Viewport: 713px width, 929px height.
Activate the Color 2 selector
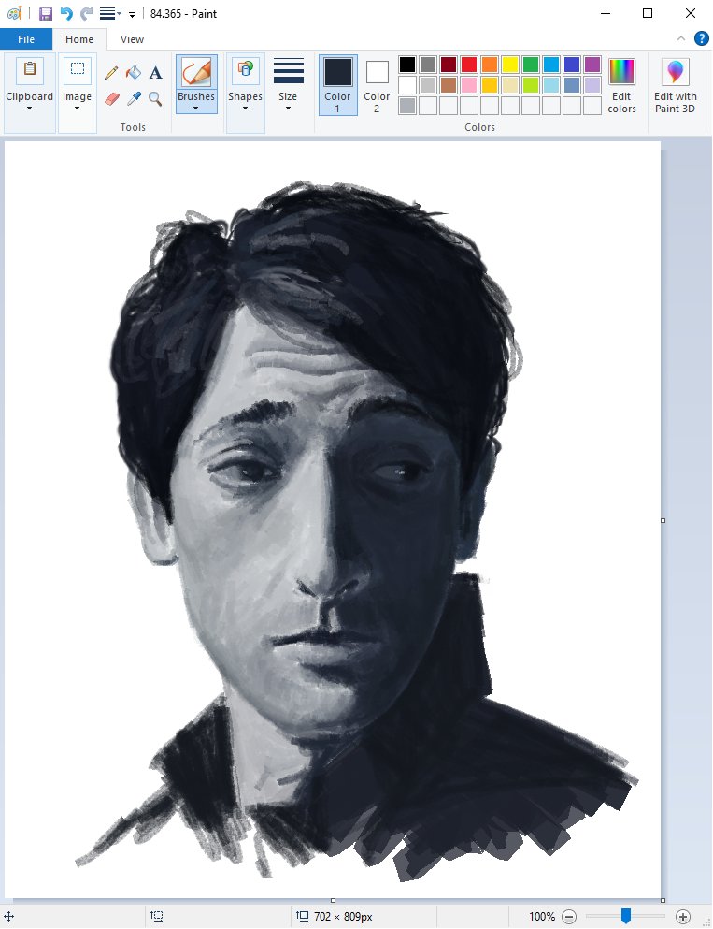click(x=377, y=85)
